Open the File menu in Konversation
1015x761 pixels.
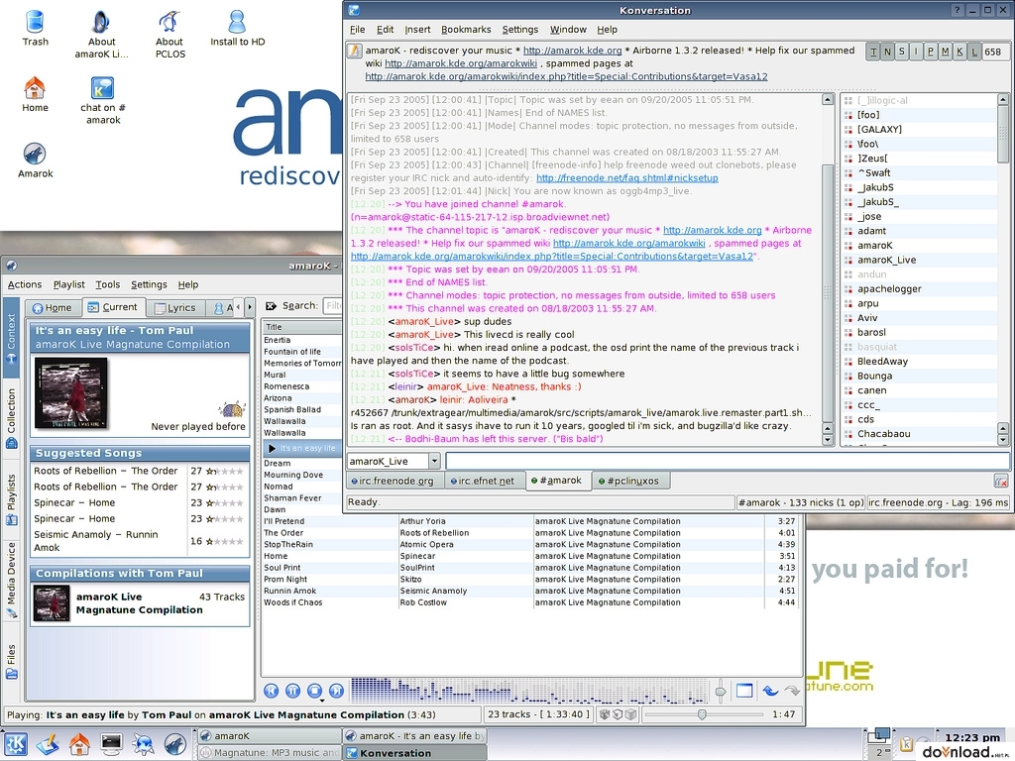click(357, 29)
